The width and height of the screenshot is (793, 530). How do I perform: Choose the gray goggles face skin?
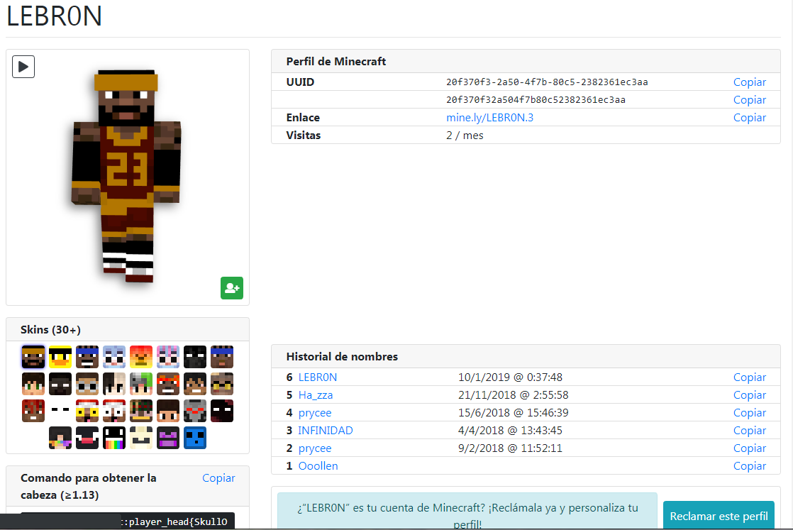click(x=87, y=384)
